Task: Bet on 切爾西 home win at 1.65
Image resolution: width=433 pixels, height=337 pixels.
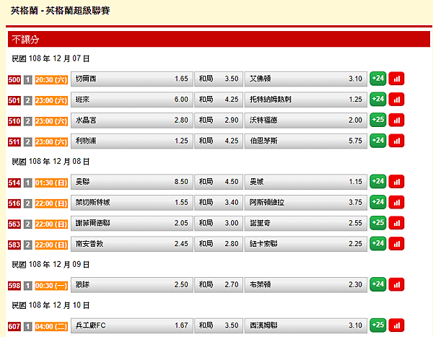Action: click(x=132, y=79)
